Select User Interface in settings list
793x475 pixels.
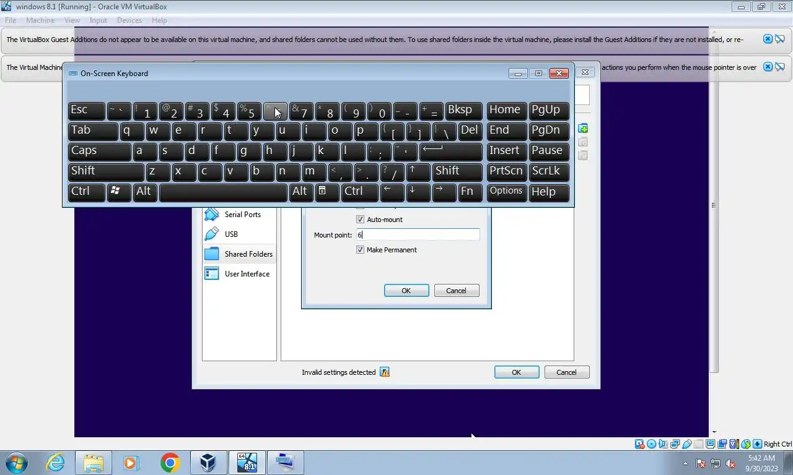tap(239, 274)
